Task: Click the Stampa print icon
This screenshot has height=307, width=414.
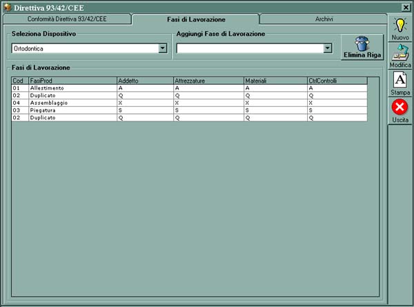Action: click(400, 79)
